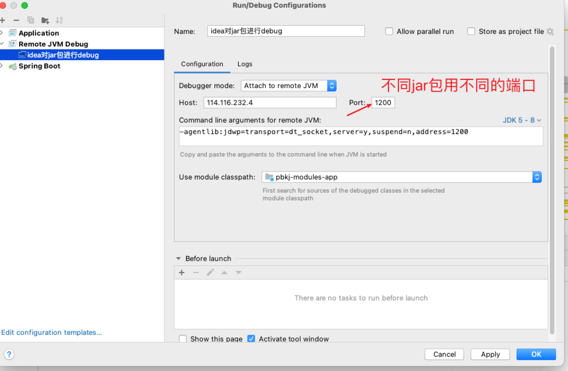568x371 pixels.
Task: Enable Allow parallel run
Action: click(389, 31)
